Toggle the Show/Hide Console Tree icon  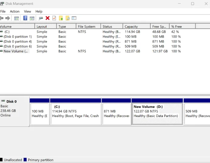(x=16, y=18)
